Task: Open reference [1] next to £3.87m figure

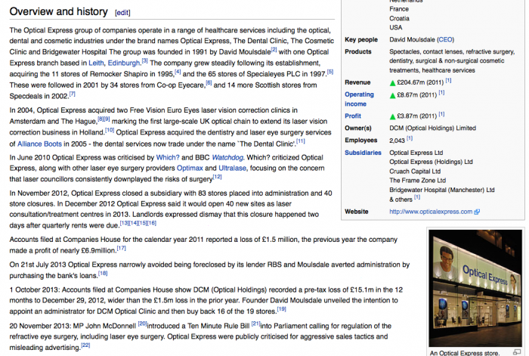Action: [441, 114]
